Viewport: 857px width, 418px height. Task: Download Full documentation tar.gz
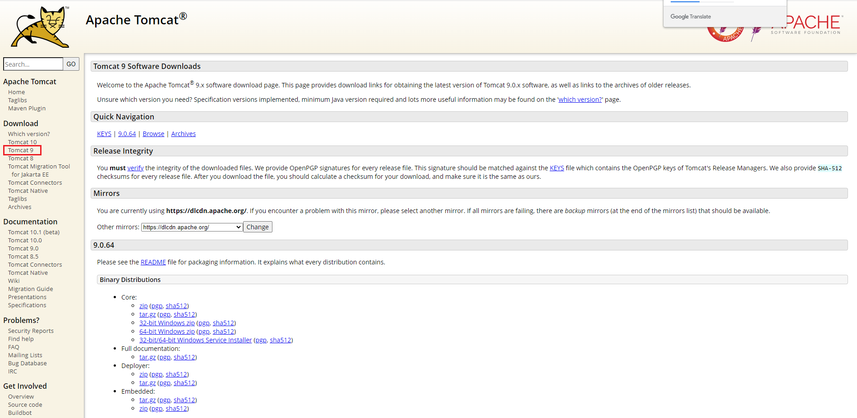click(147, 357)
